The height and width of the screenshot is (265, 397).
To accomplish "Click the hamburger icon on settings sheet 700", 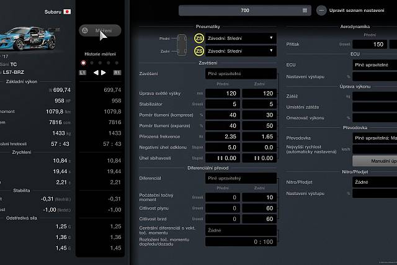I will coord(305,11).
